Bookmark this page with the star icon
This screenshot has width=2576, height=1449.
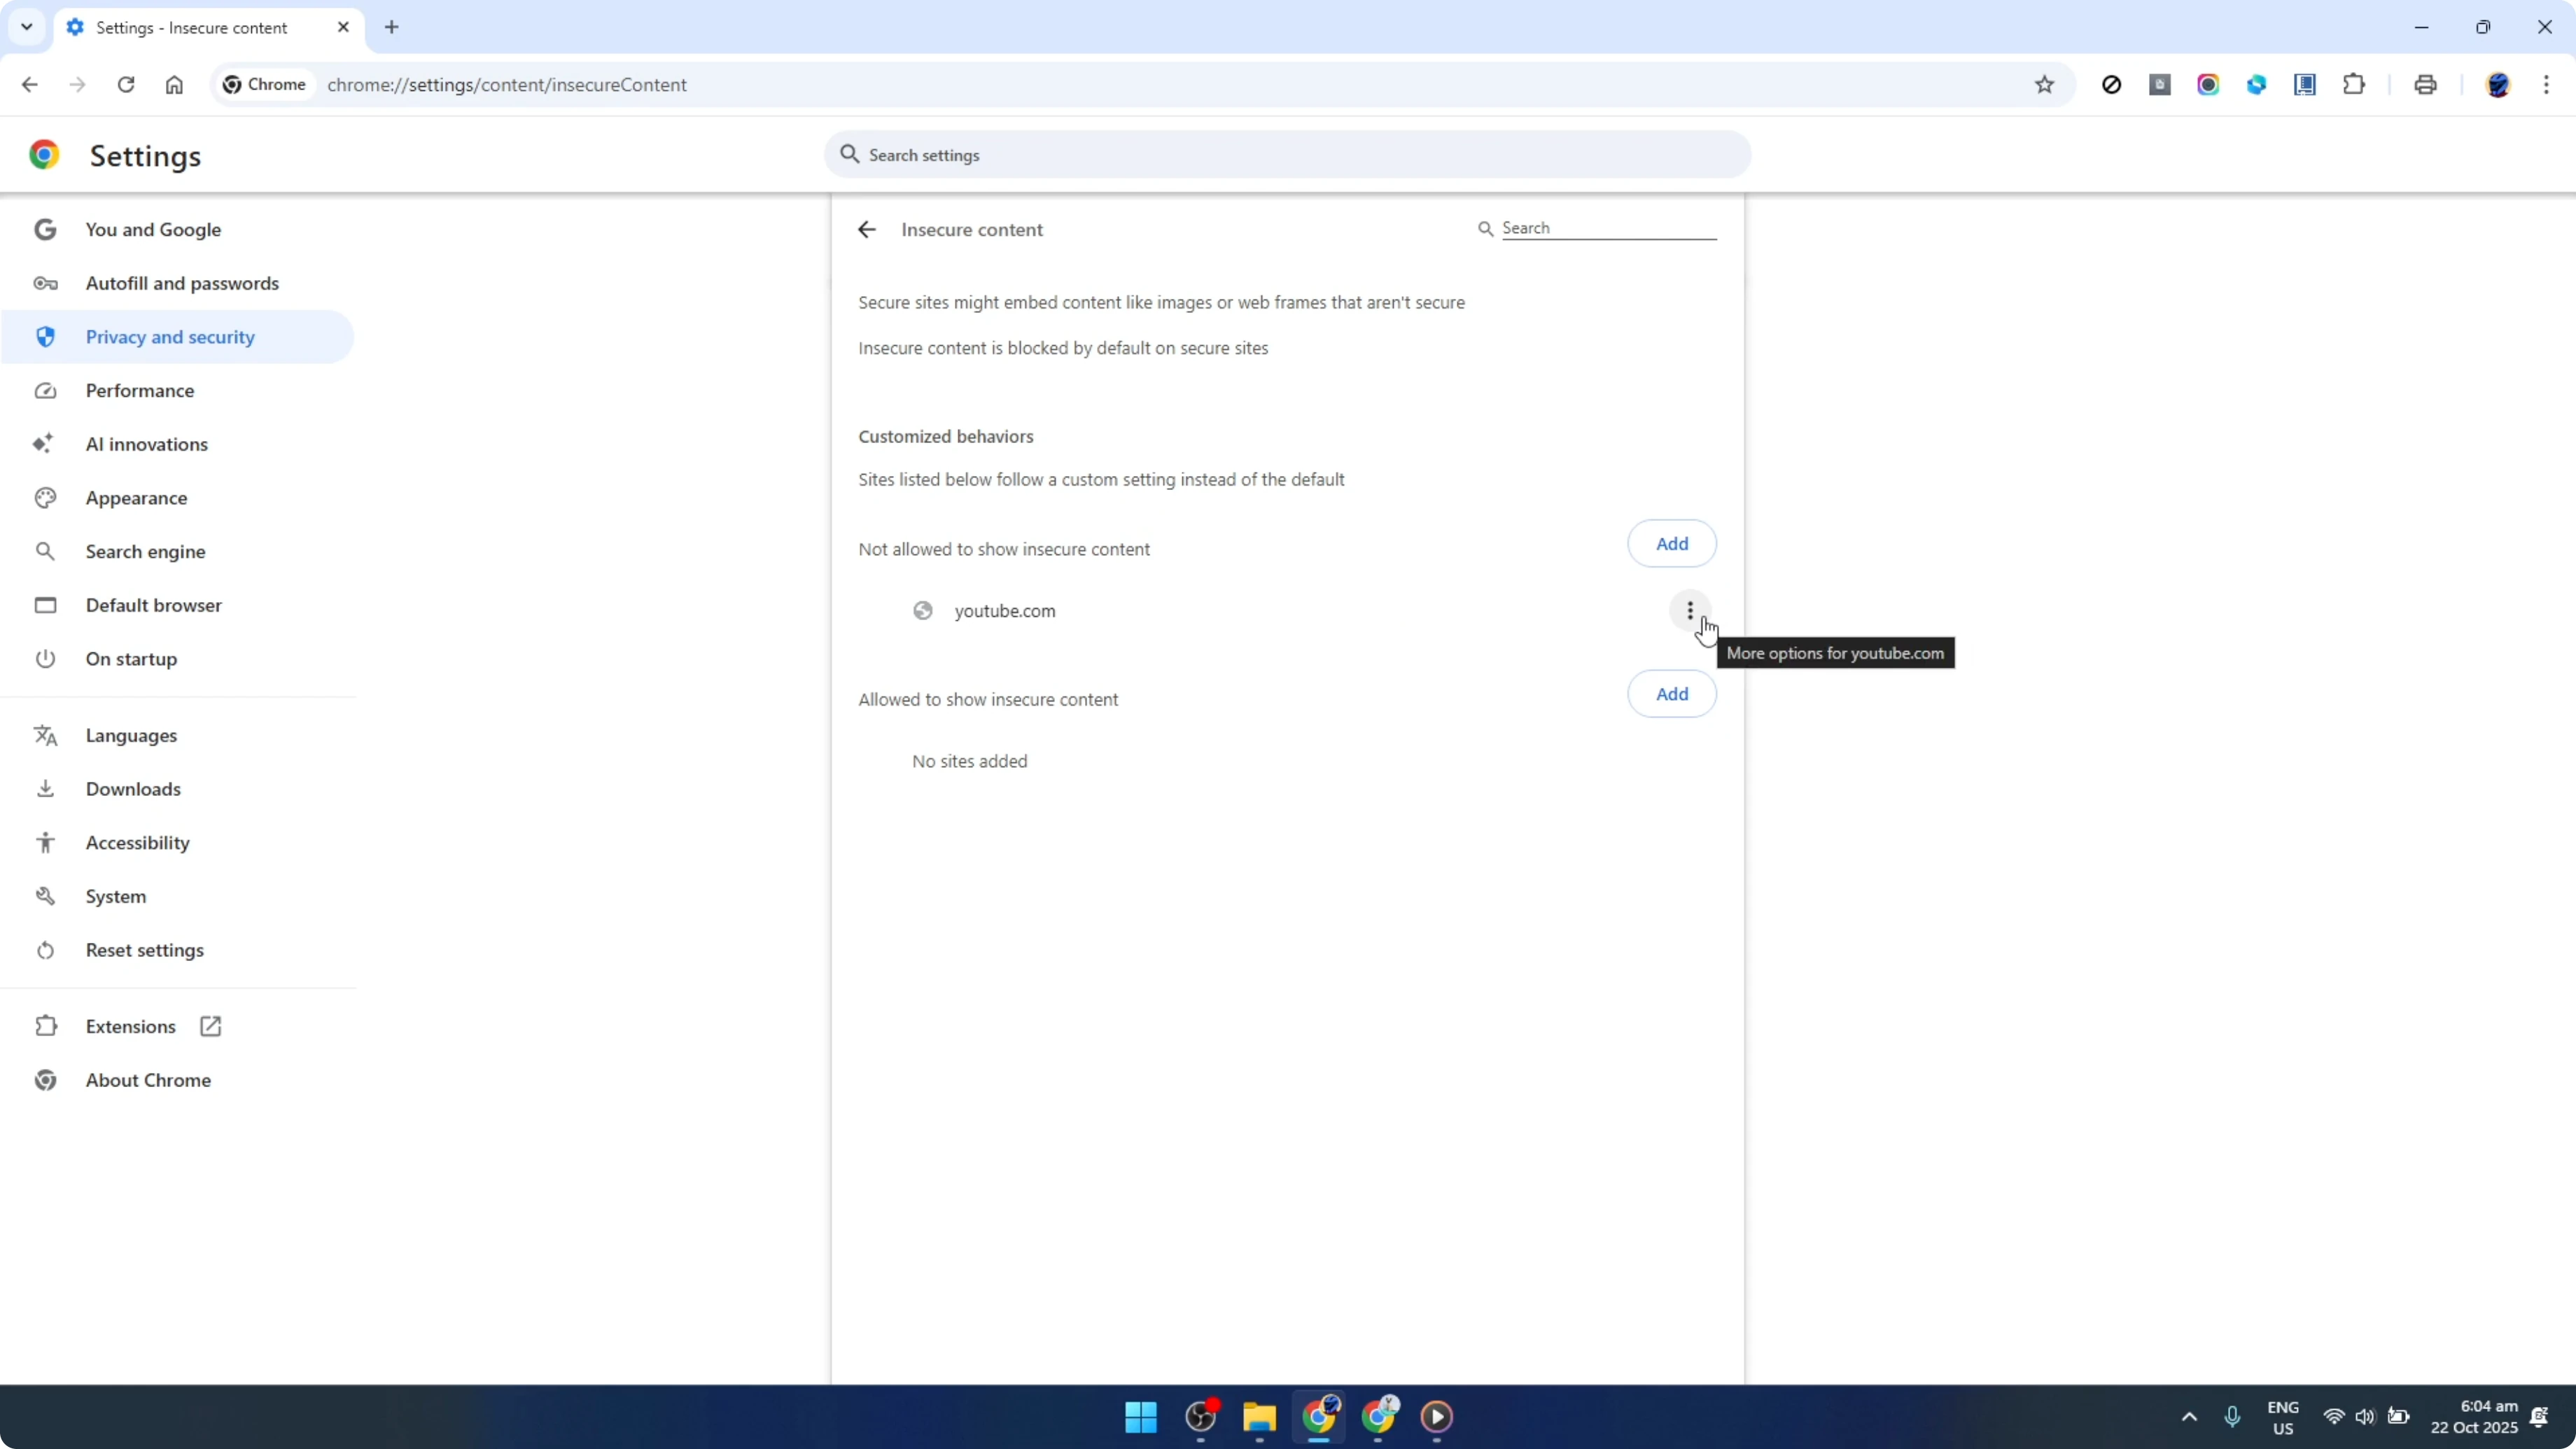pos(2045,85)
